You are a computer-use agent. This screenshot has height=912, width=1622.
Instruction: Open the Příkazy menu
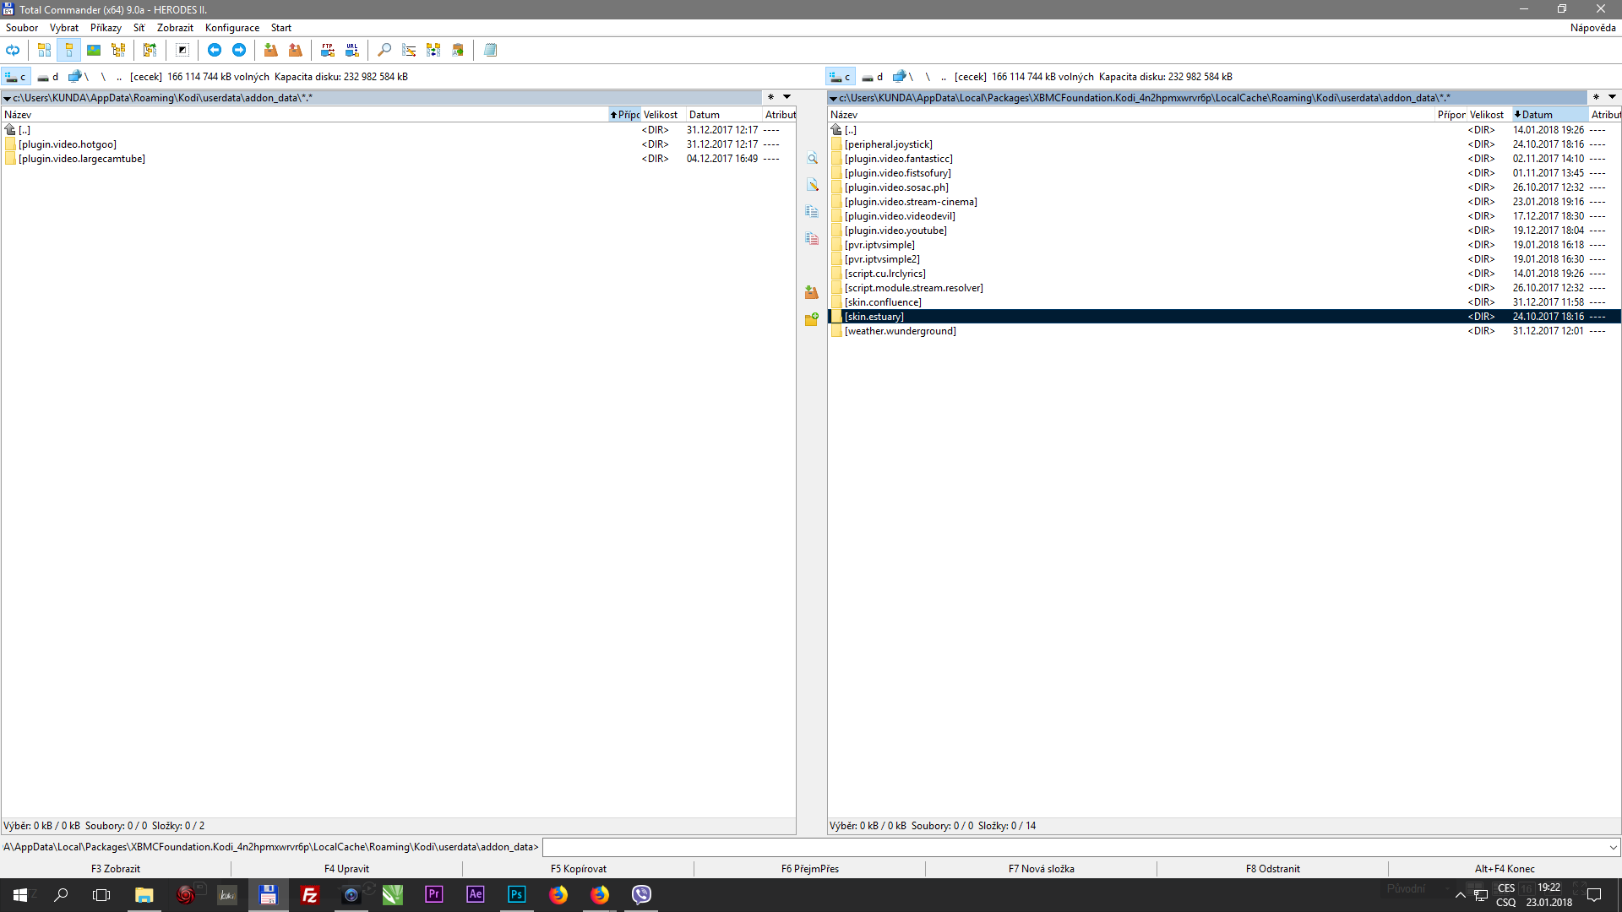point(106,28)
